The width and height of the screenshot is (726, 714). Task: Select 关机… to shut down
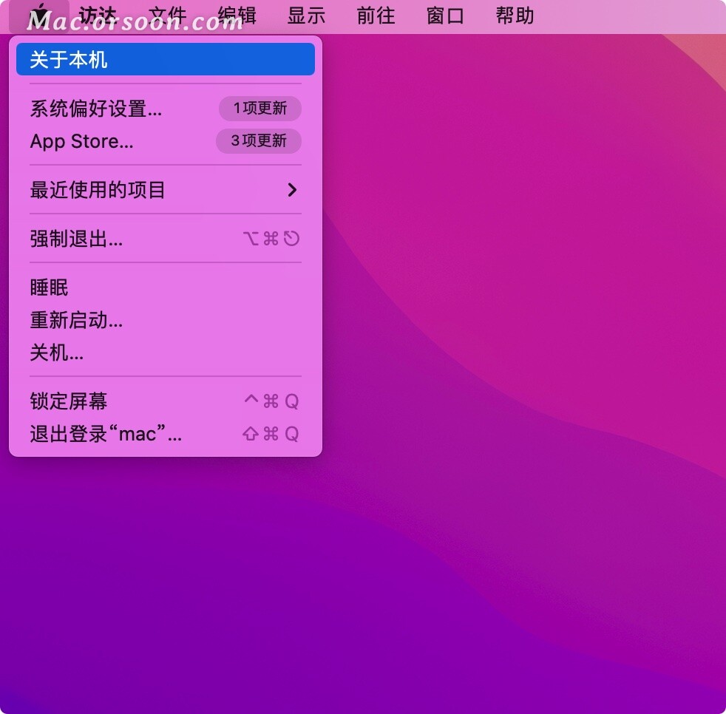(x=166, y=353)
